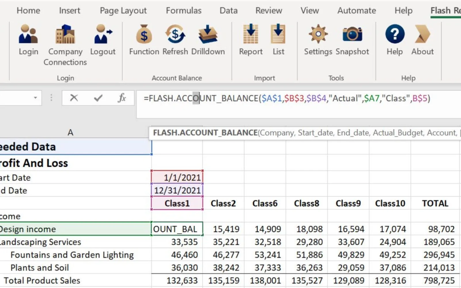Viewport: 461px width, 288px height.
Task: Select the start date cell 1/1/2021
Action: point(177,177)
